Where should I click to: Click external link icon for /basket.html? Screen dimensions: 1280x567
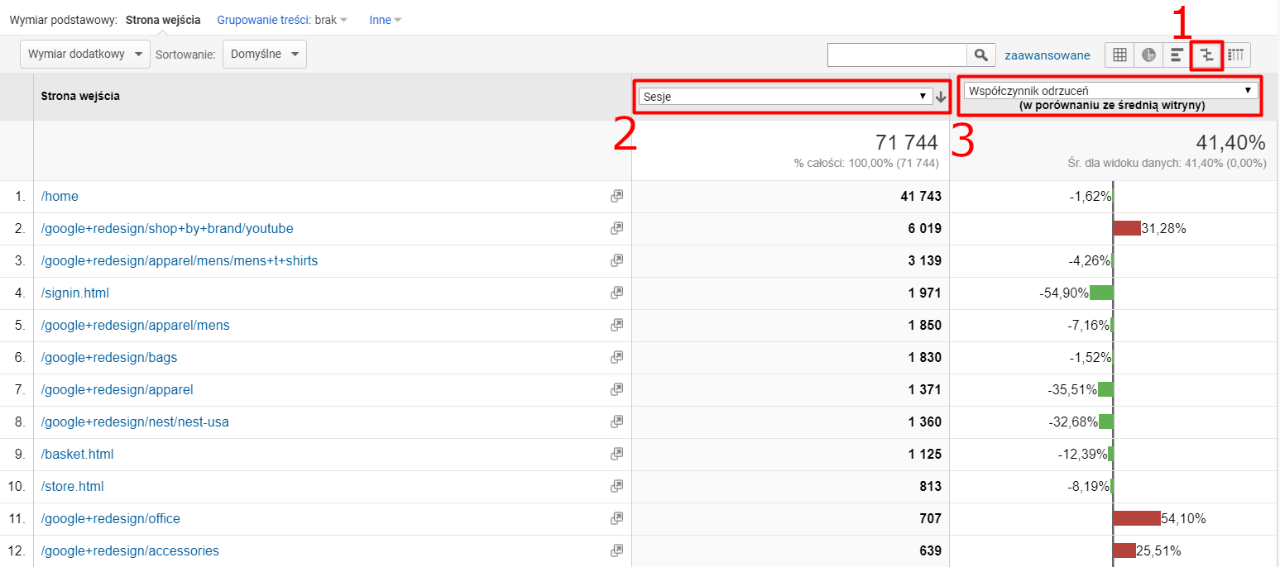[616, 455]
